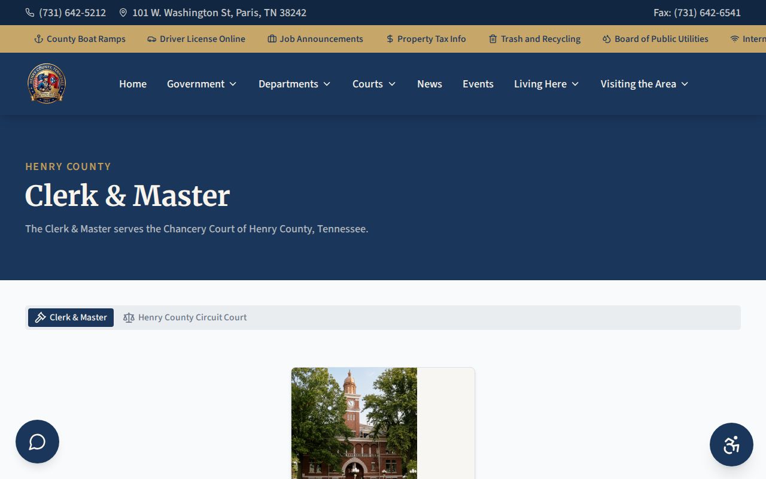Click the address 101 W. Washington St
Image resolution: width=766 pixels, height=479 pixels.
point(220,13)
